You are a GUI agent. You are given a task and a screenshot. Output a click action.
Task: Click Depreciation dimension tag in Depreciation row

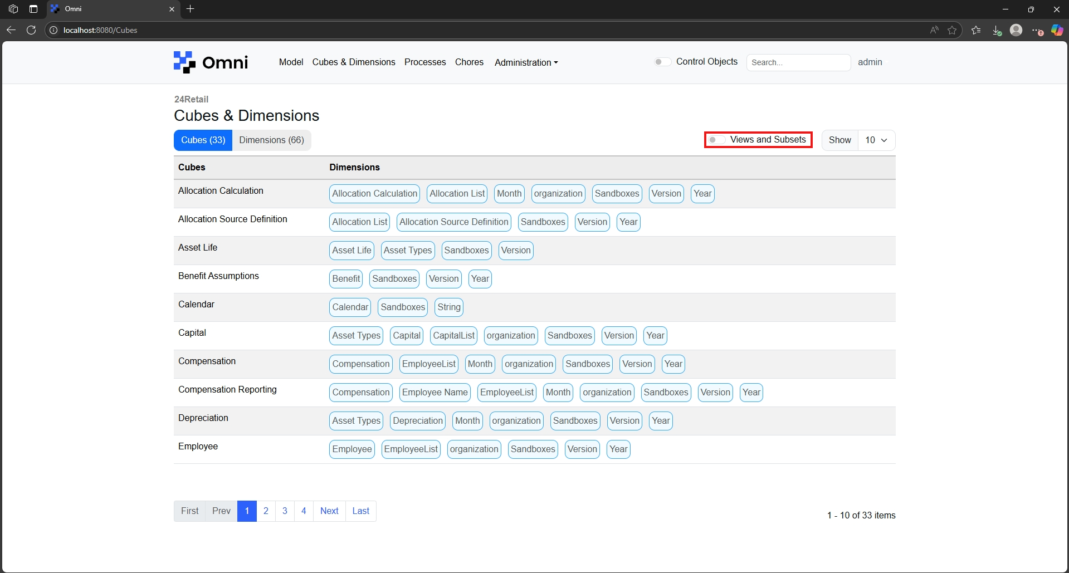(x=418, y=421)
